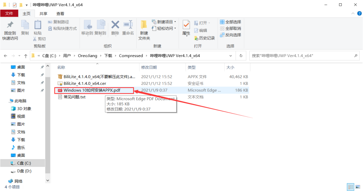Click the C盘 (C:) breadcrumb in address bar
The image size is (363, 191).
49,56
